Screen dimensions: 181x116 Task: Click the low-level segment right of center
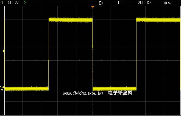pyautogui.click(x=115, y=88)
